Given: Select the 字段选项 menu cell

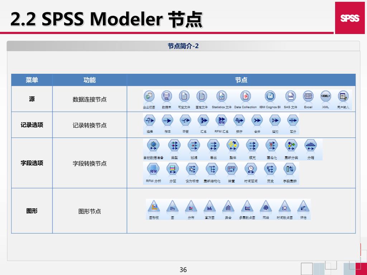Looking at the screenshot, I should coord(32,163).
